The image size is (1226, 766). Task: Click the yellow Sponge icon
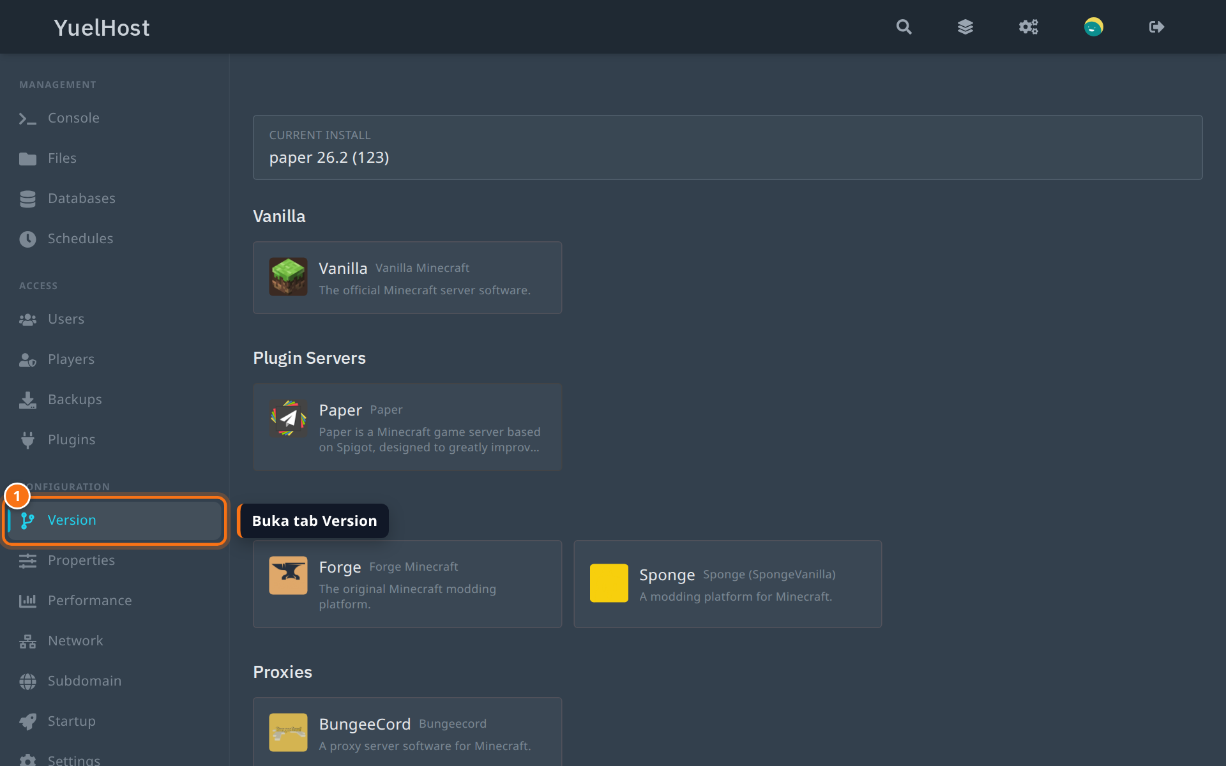coord(609,583)
